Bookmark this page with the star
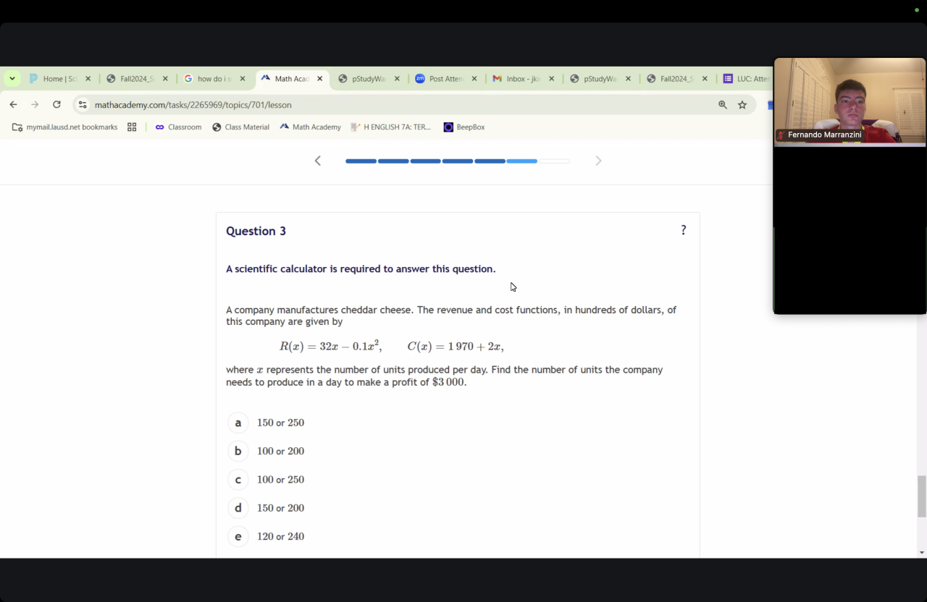 [x=742, y=105]
